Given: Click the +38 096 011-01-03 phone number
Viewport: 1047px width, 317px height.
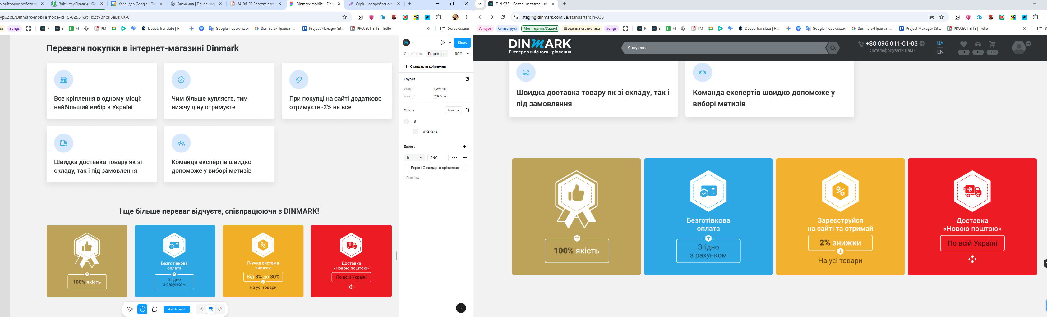Looking at the screenshot, I should 891,43.
